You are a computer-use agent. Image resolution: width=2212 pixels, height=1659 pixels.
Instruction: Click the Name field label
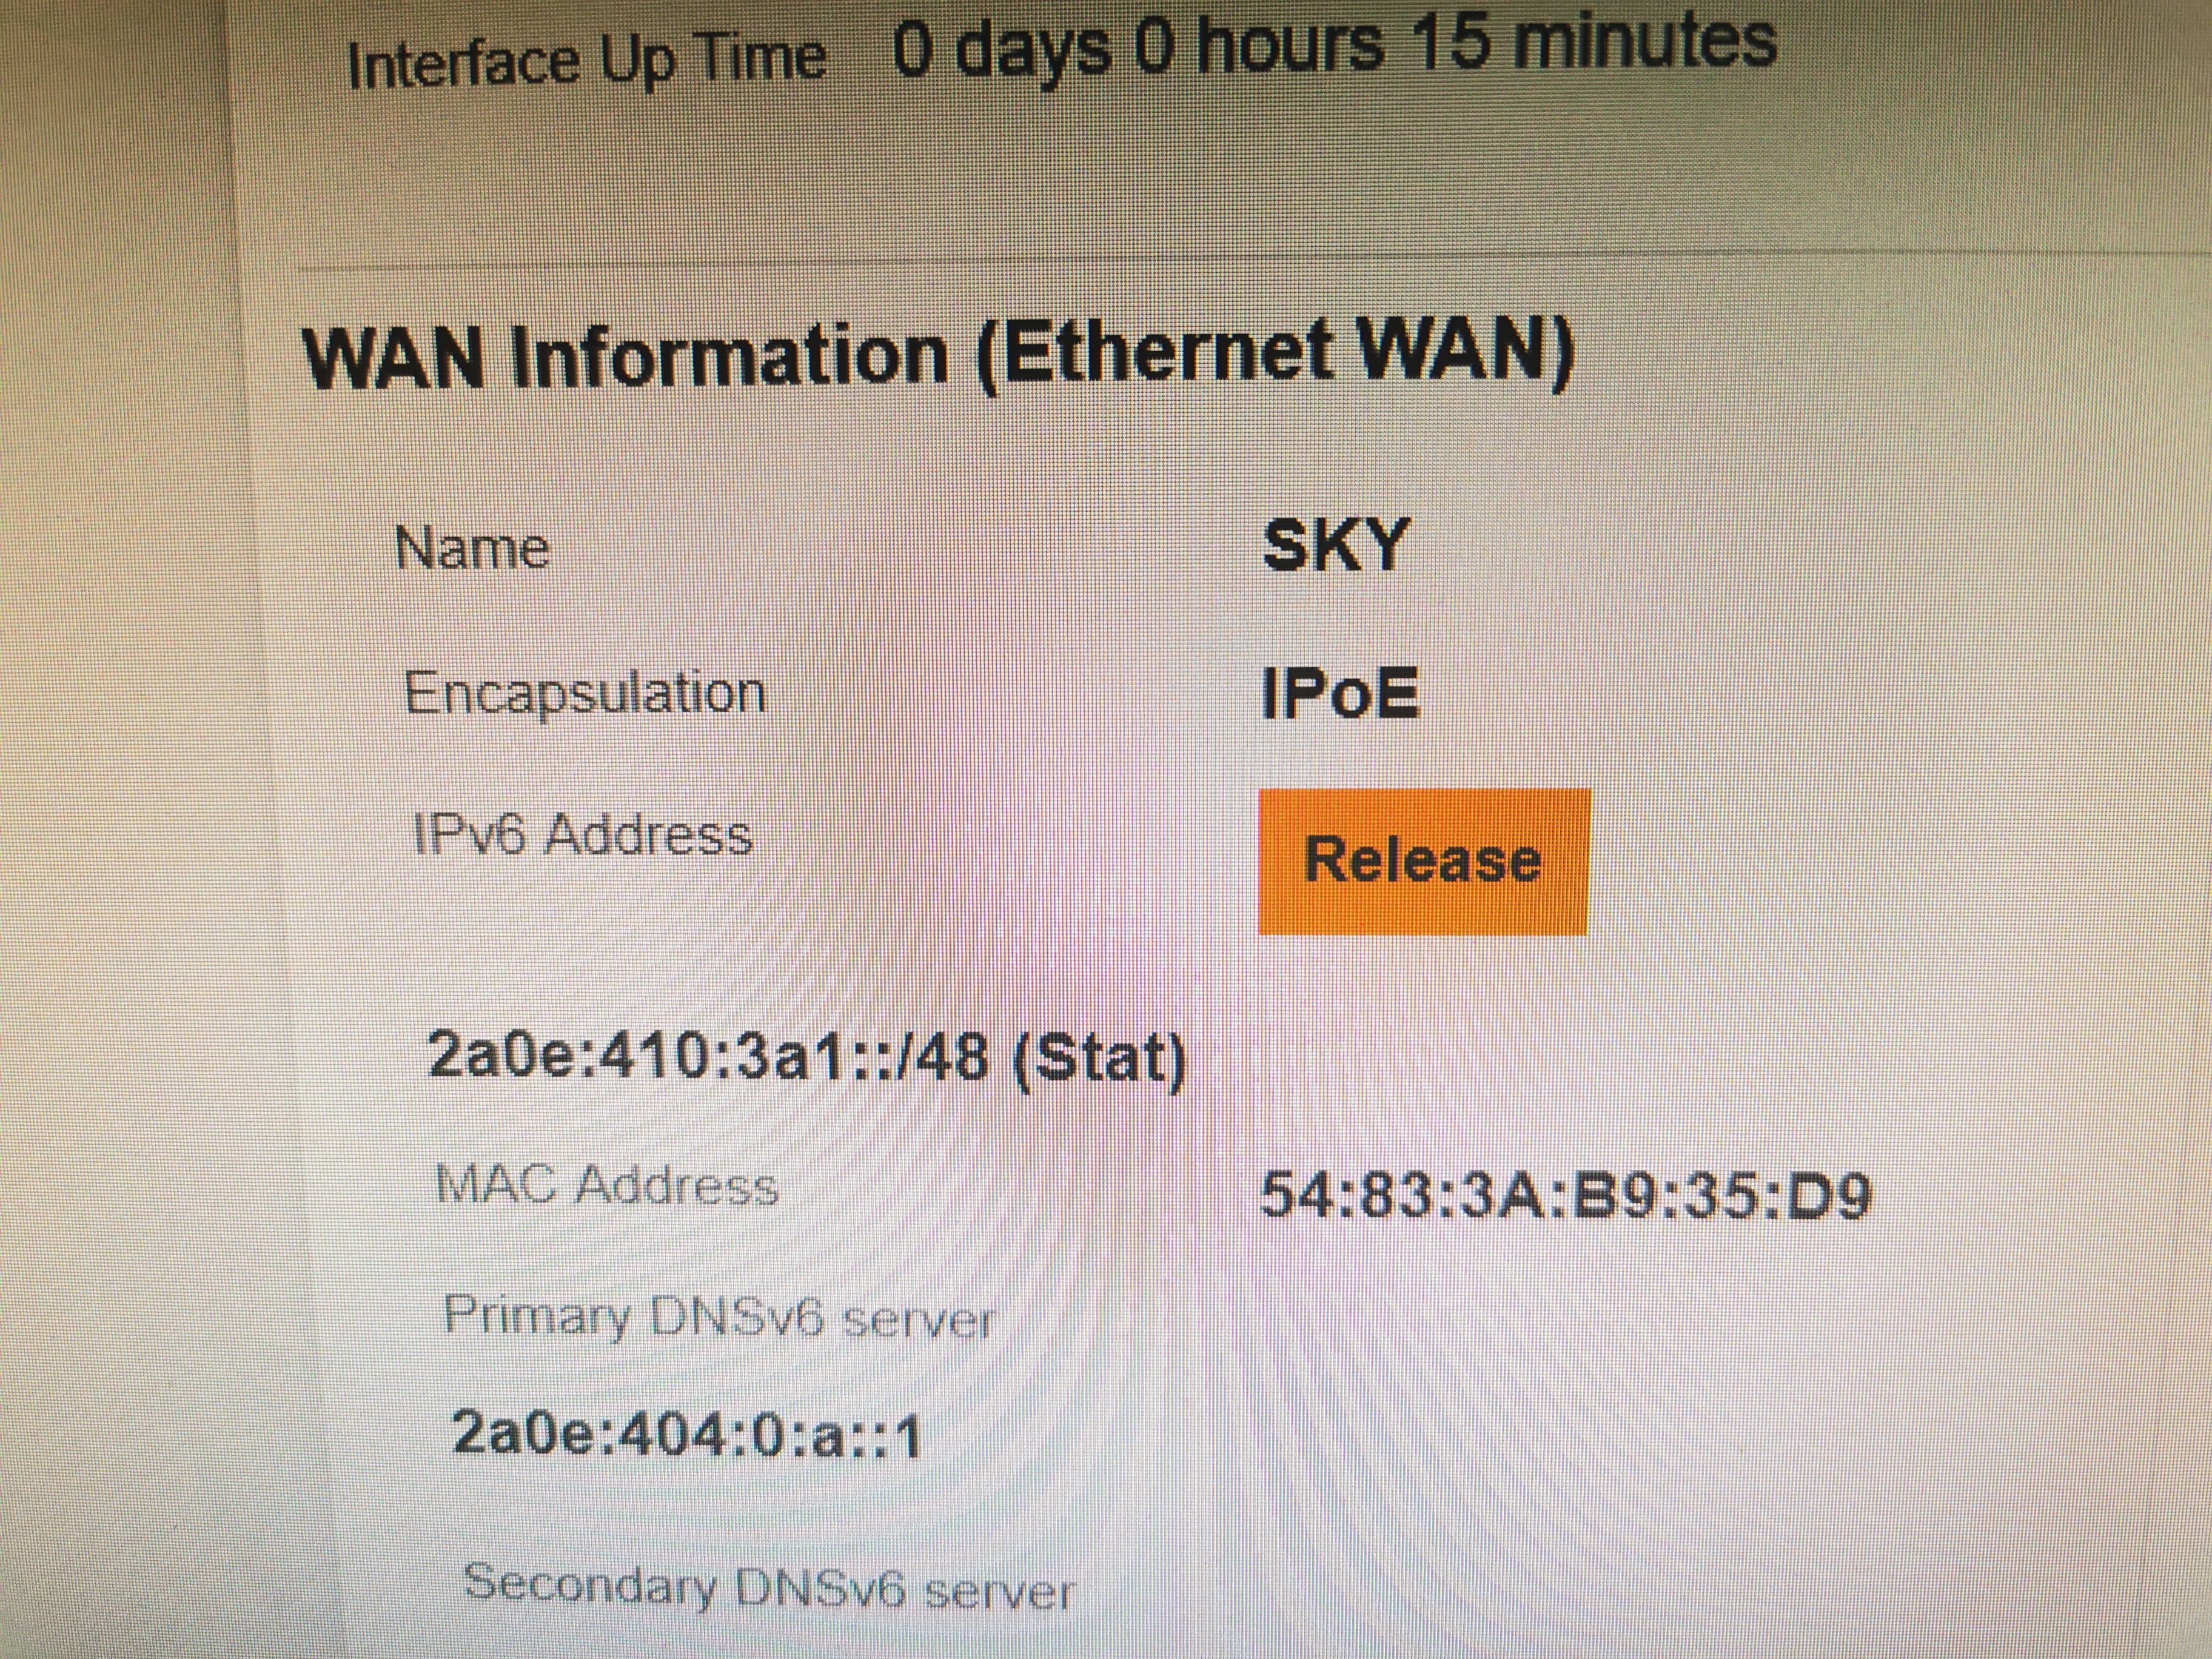point(472,548)
